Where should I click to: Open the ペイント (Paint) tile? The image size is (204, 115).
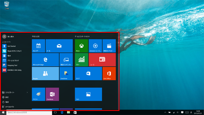tap(38, 94)
